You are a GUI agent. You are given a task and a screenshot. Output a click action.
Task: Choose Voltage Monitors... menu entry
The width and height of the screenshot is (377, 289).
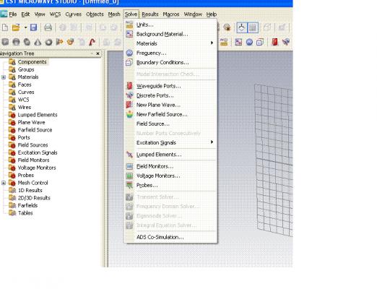click(x=170, y=176)
